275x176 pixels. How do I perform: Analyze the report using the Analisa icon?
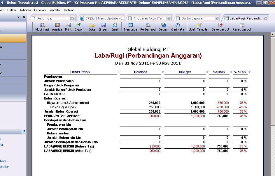pos(57,27)
